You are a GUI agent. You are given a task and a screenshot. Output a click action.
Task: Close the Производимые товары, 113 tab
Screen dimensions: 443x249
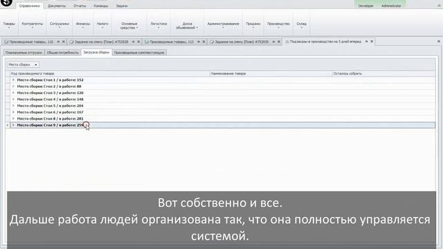204,41
